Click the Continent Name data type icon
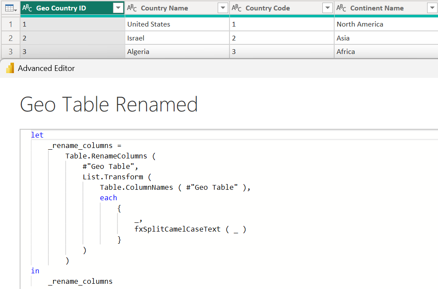438x289 pixels. click(341, 8)
